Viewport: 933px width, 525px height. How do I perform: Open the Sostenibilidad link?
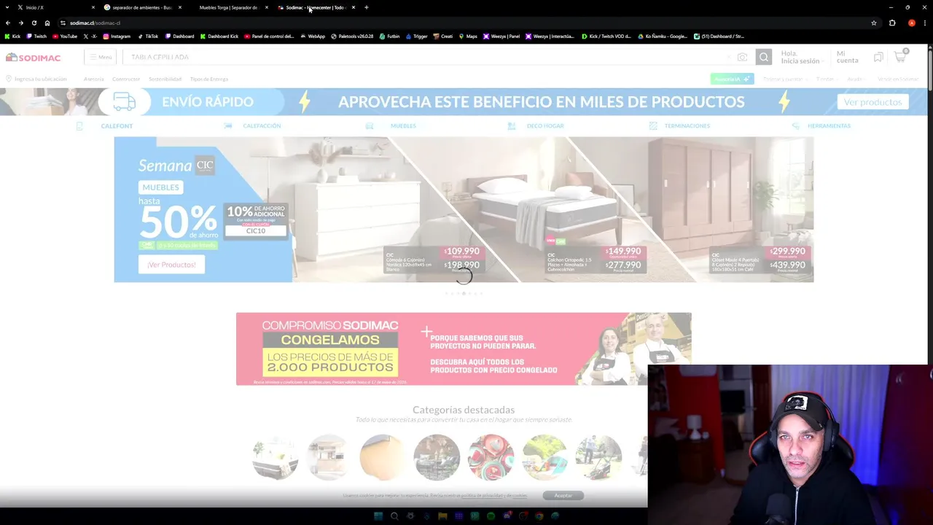click(165, 79)
